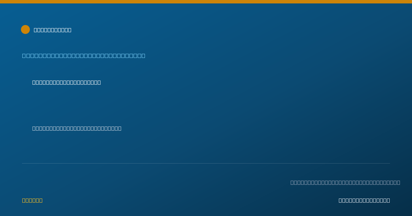Click the last character of header title
412x216 pixels.
click(x=70, y=30)
